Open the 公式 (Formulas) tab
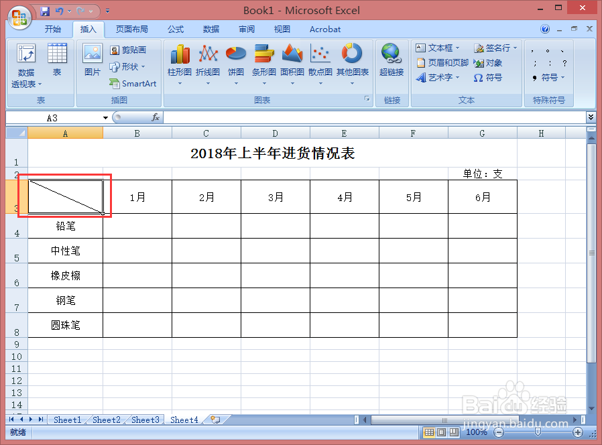This screenshot has height=445, width=602. pyautogui.click(x=176, y=29)
